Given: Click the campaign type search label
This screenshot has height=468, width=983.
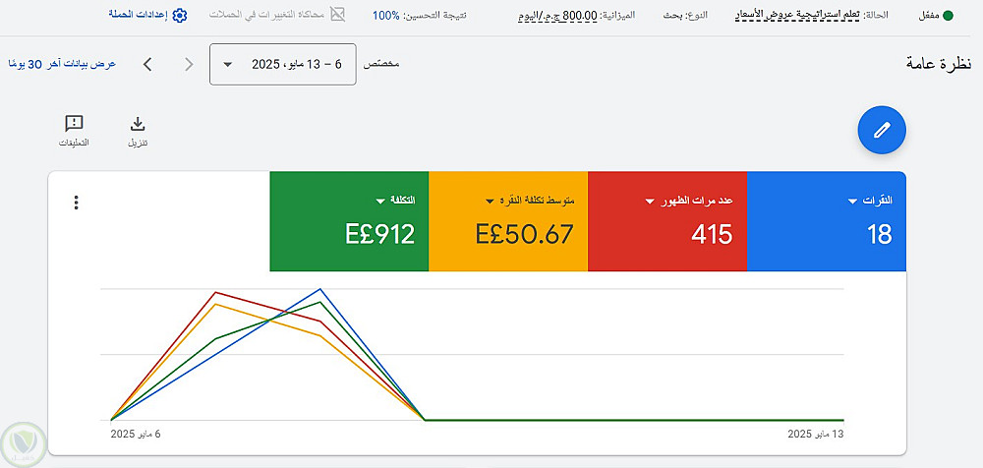Looking at the screenshot, I should point(685,15).
